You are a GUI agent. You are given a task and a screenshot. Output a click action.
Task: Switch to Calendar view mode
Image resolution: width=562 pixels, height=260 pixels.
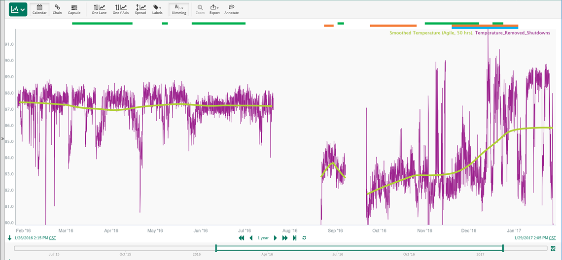pos(39,9)
